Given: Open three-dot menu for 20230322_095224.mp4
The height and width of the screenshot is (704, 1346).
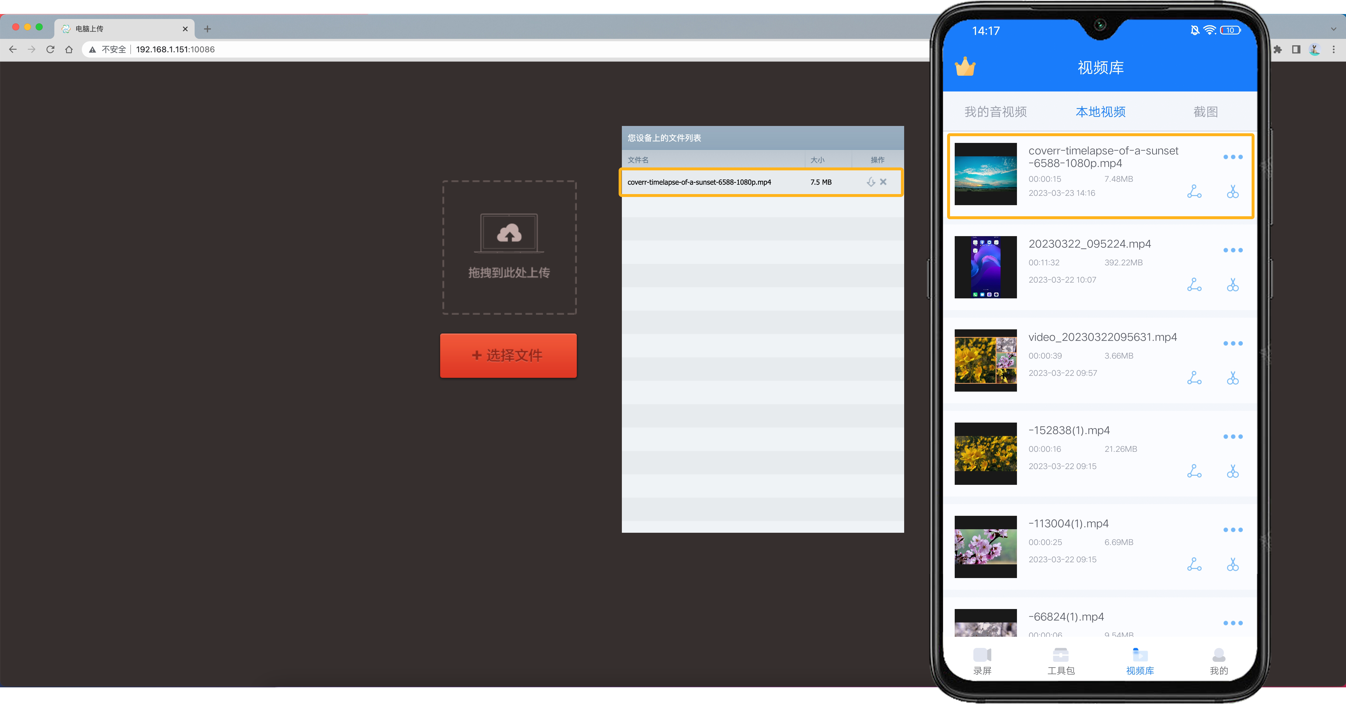Looking at the screenshot, I should (1233, 250).
